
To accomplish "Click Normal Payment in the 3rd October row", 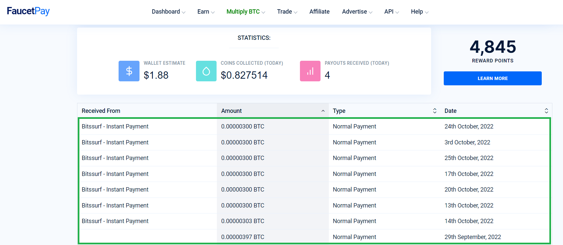I will (x=354, y=142).
